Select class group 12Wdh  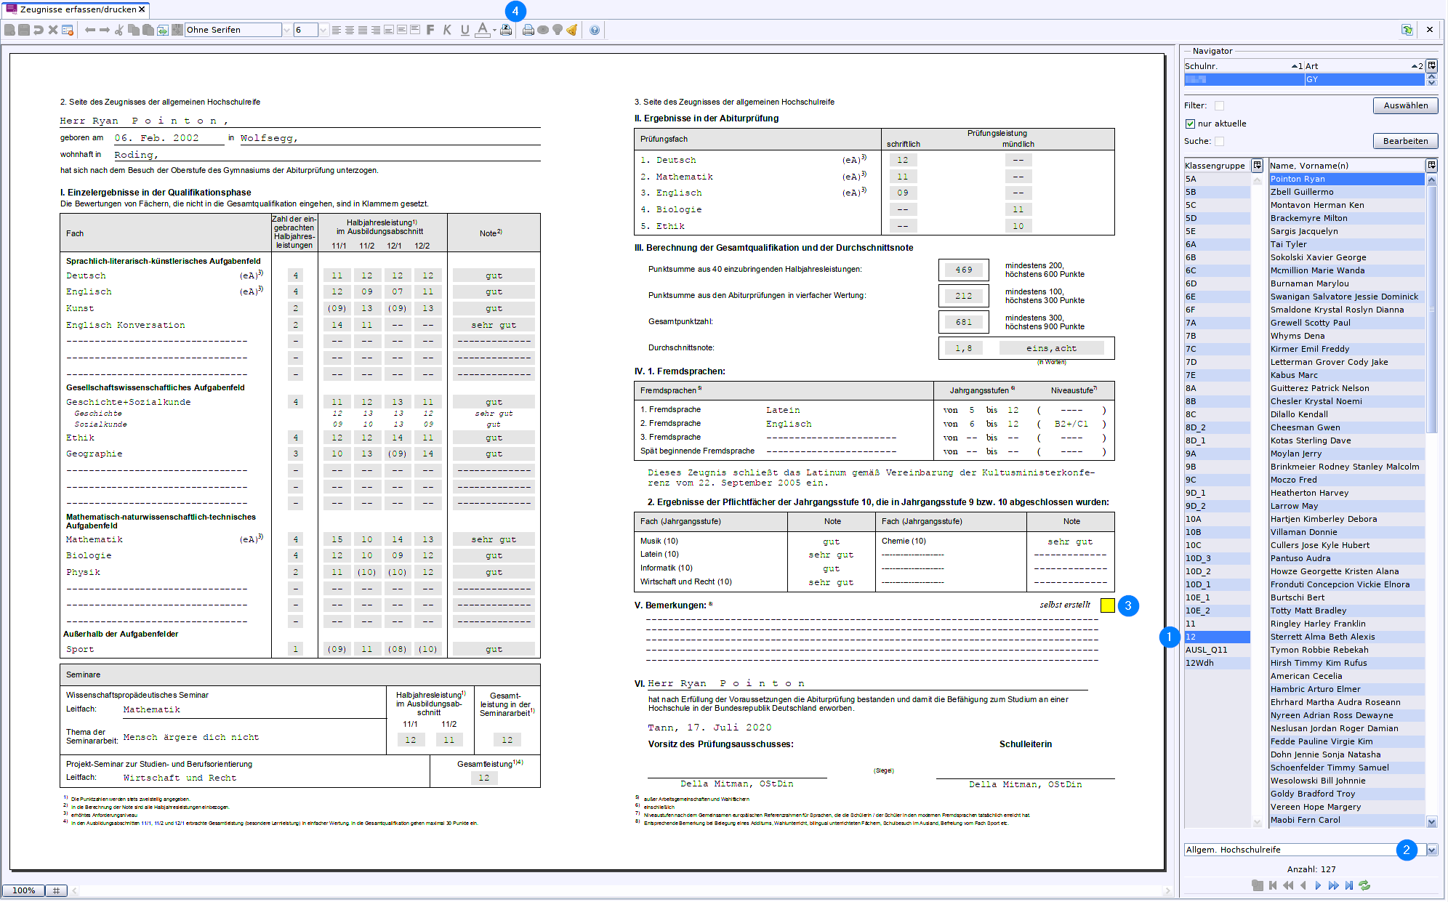[1217, 663]
